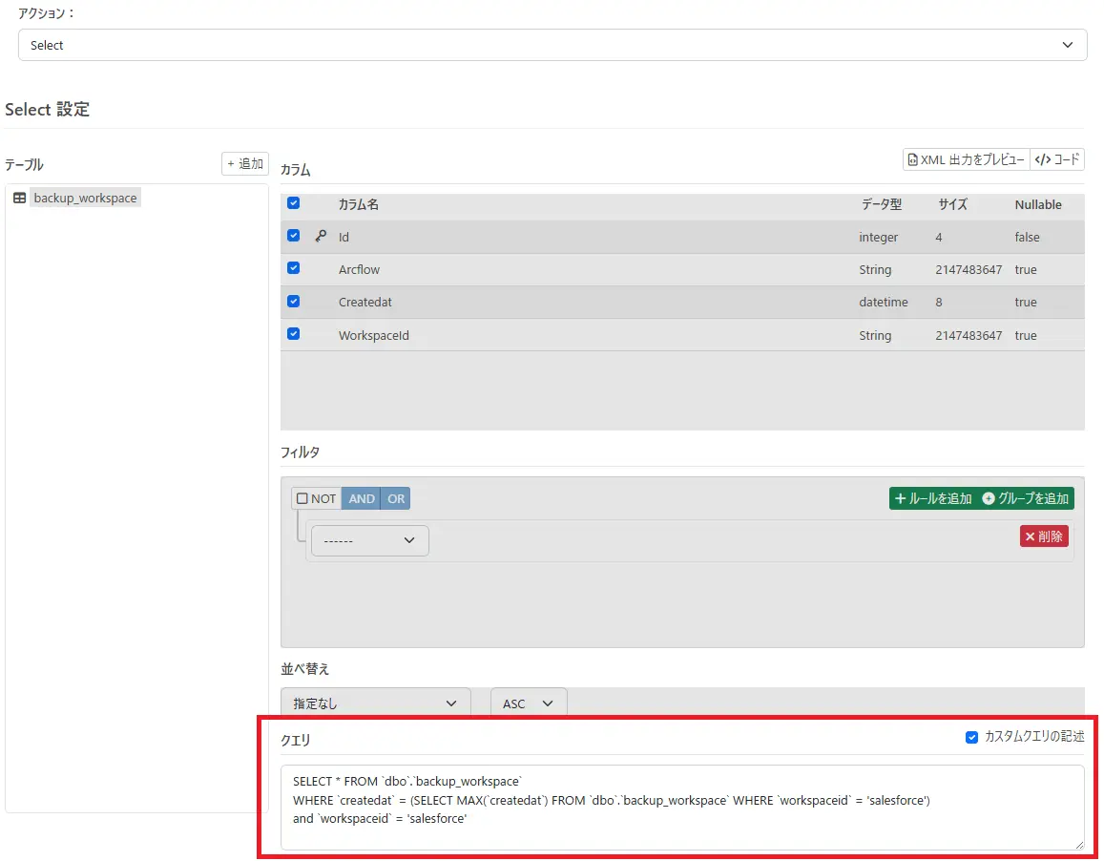Expand the 指定なし sort column dropdown
Screen dimensions: 1104x861
[375, 703]
